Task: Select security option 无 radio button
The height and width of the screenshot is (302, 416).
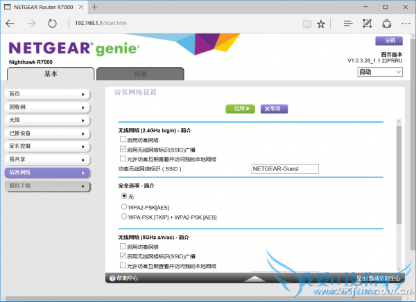Action: tap(124, 196)
